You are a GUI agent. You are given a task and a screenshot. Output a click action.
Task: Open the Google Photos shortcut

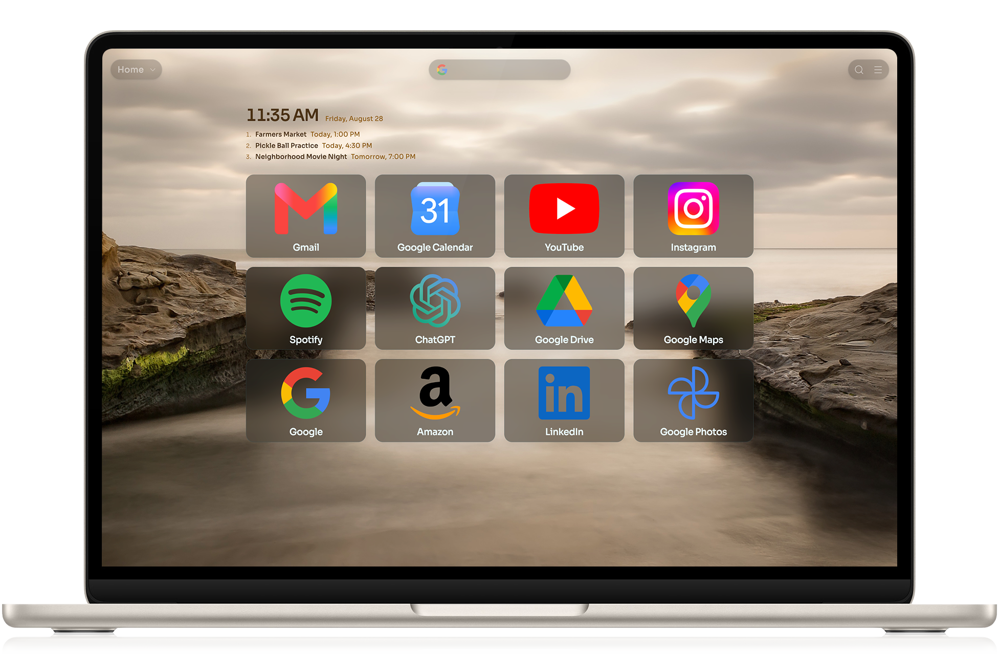point(693,400)
